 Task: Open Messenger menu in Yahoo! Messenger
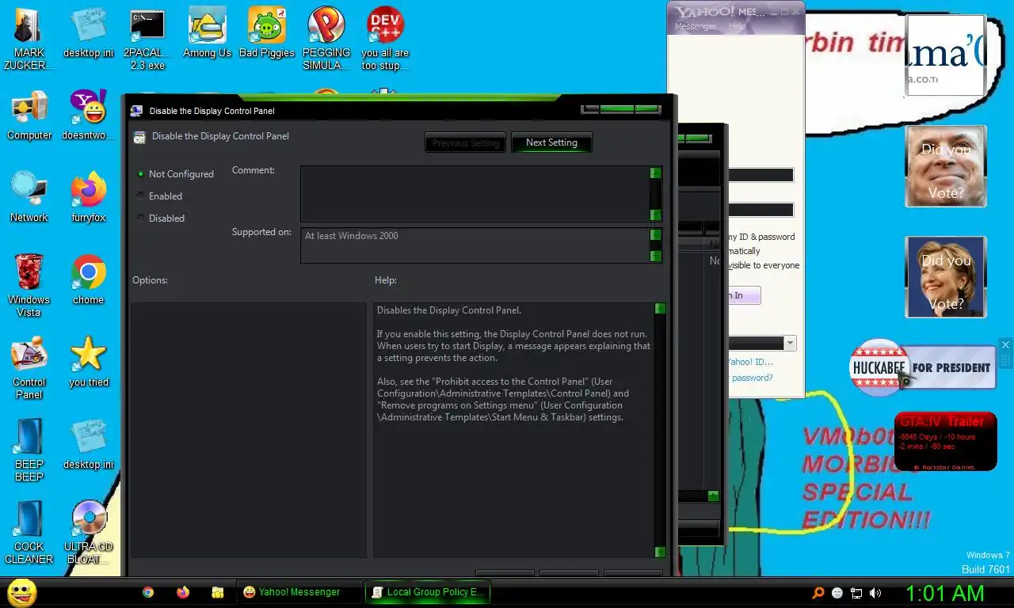pyautogui.click(x=695, y=27)
